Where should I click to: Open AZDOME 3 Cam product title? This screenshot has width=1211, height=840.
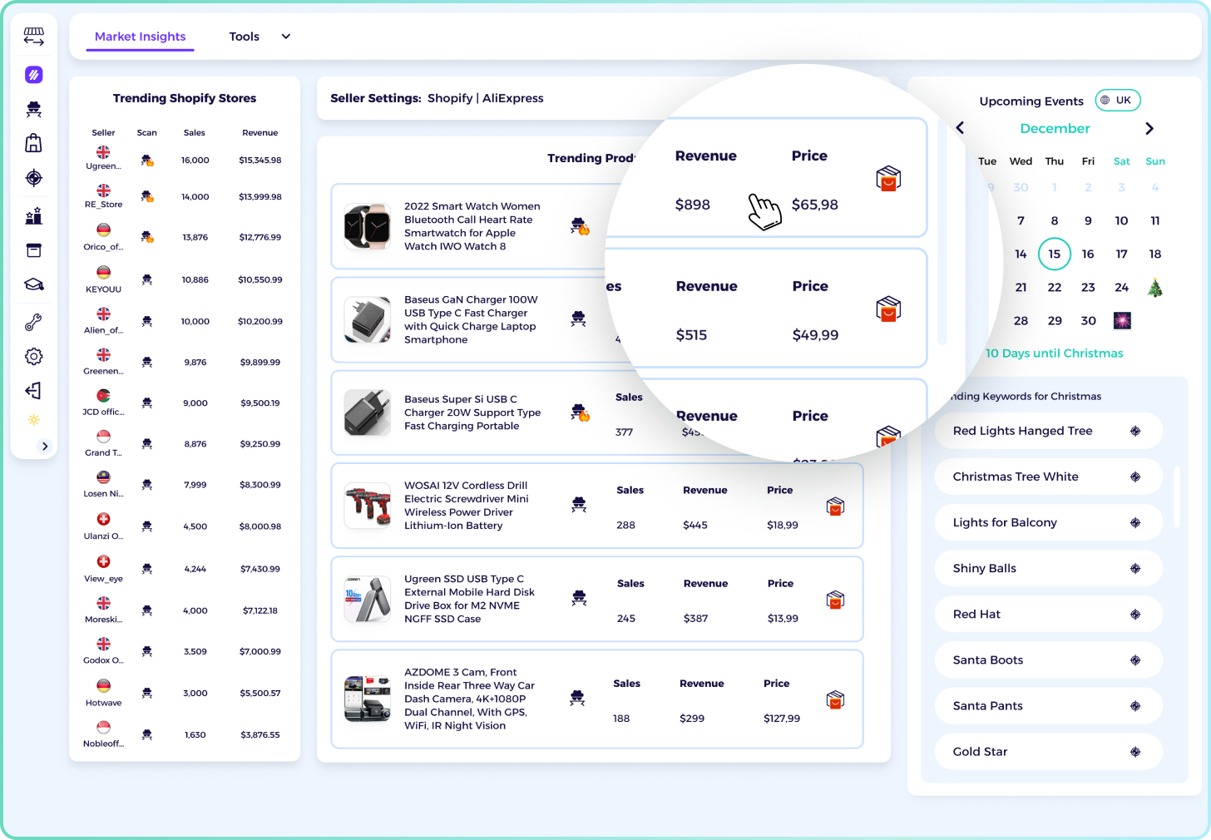469,699
